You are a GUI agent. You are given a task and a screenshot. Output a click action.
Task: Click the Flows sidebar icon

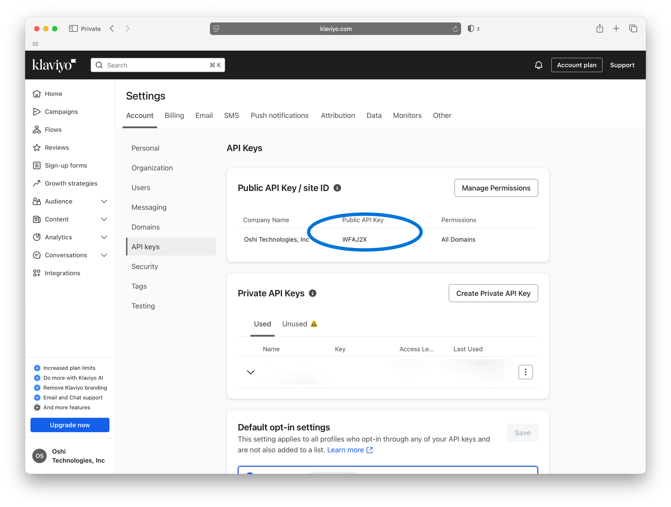coord(37,129)
